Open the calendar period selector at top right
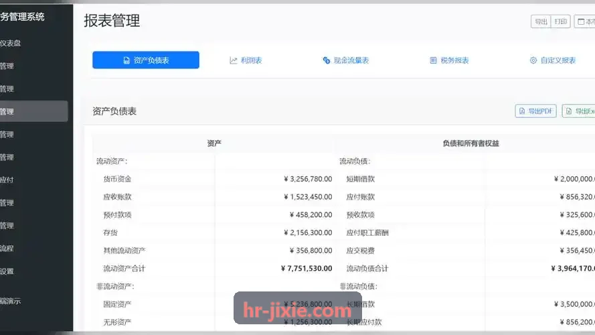This screenshot has height=335, width=595. pos(585,21)
